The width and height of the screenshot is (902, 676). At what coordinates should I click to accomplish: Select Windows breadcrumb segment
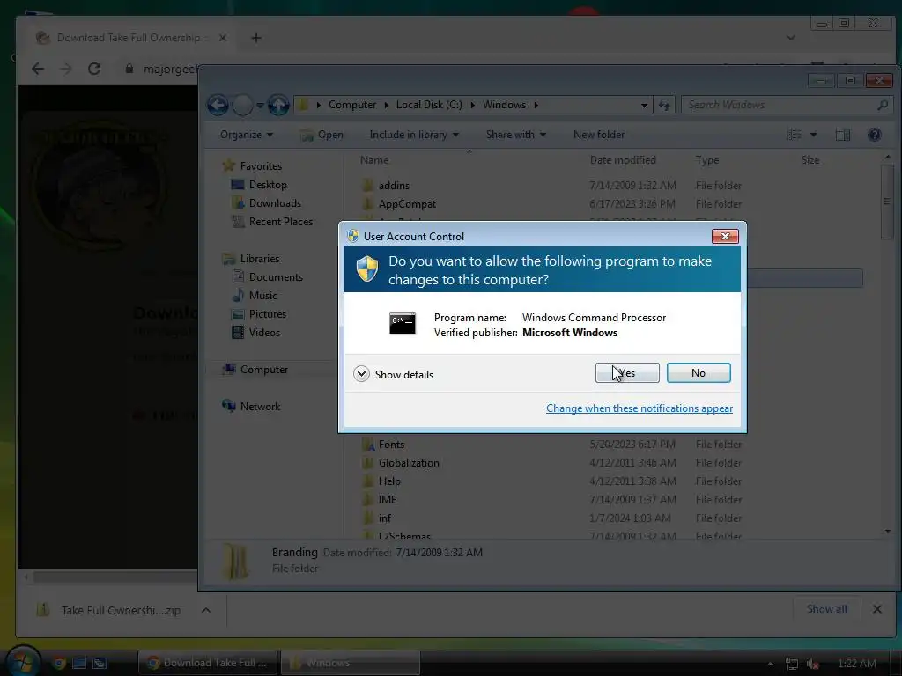504,105
